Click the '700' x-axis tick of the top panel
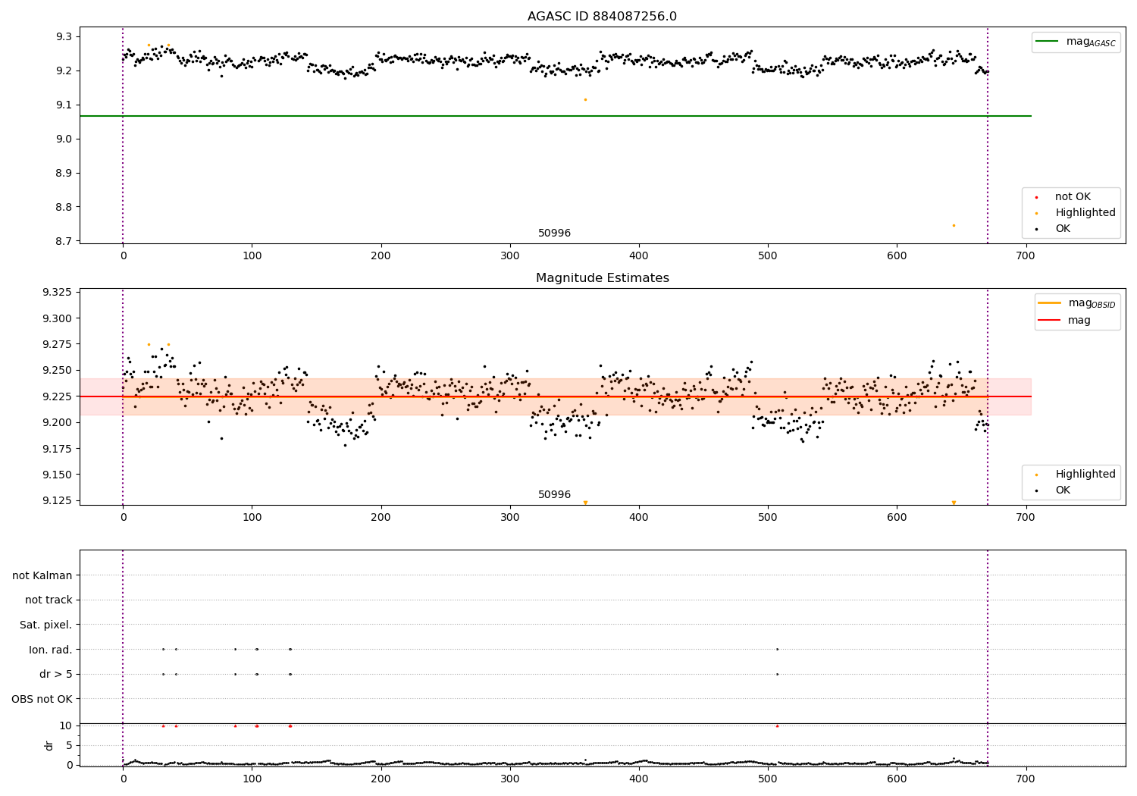The height and width of the screenshot is (796, 1137). pos(1026,256)
